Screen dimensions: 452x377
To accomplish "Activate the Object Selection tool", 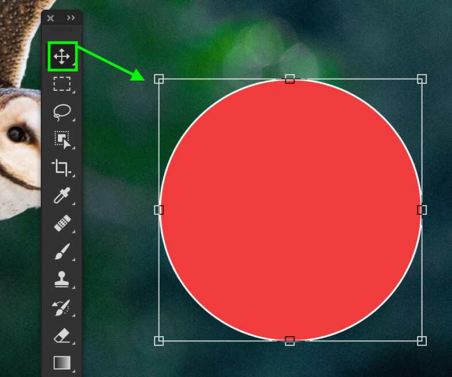I will click(61, 140).
